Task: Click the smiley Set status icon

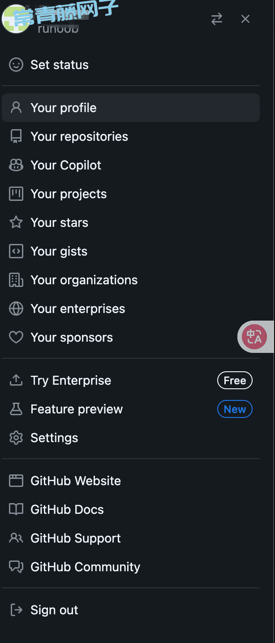Action: coord(16,65)
